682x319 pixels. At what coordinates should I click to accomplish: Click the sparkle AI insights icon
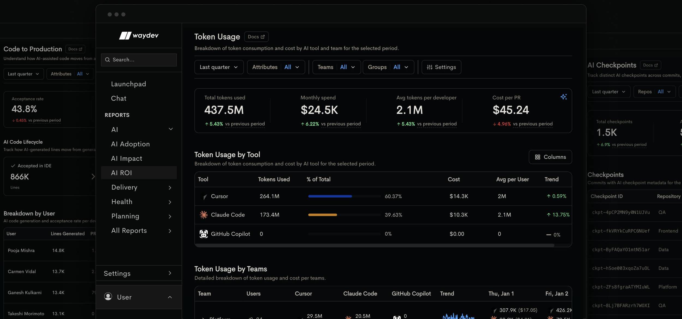click(x=563, y=97)
